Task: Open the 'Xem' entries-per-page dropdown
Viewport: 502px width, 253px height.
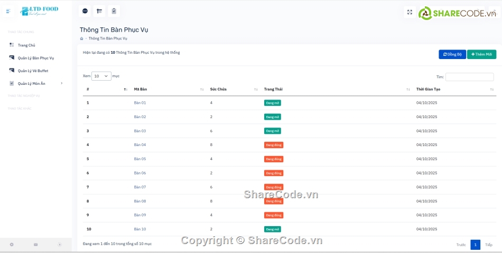Action: pos(101,76)
